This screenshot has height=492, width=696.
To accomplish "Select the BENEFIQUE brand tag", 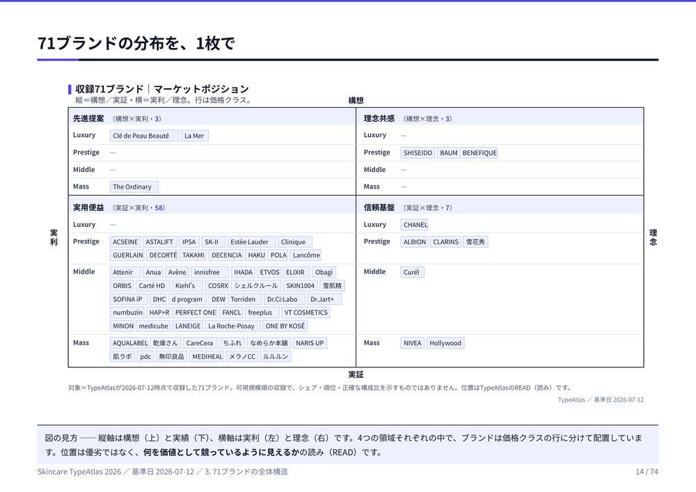I will click(479, 152).
